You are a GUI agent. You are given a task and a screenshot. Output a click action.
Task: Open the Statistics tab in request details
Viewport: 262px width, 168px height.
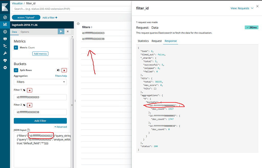tap(143, 41)
